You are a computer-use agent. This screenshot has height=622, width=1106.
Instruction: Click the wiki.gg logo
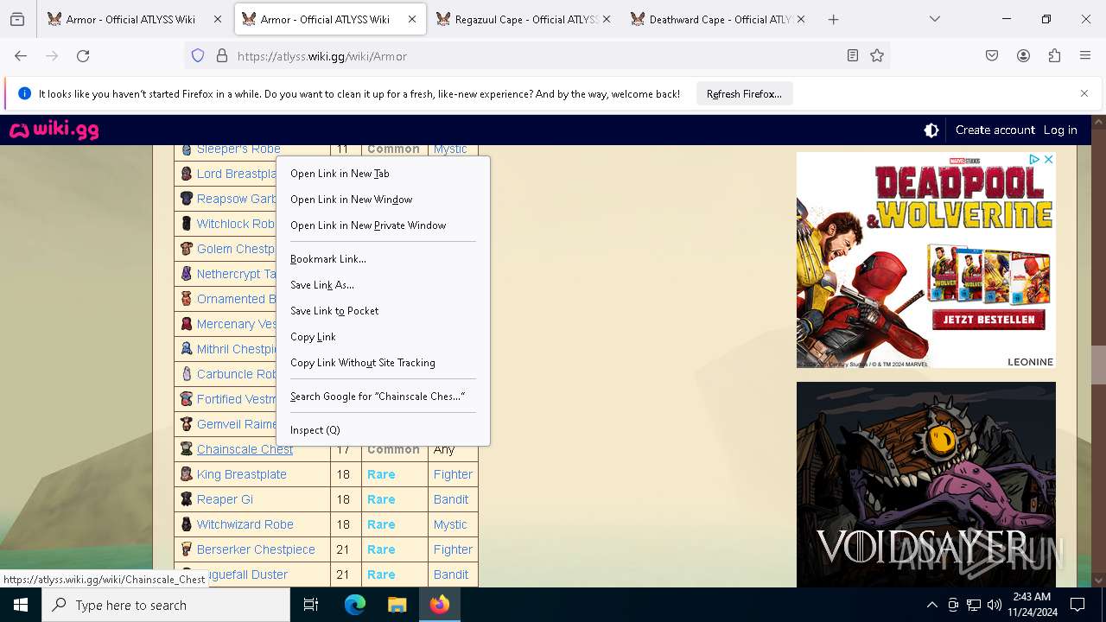[54, 130]
